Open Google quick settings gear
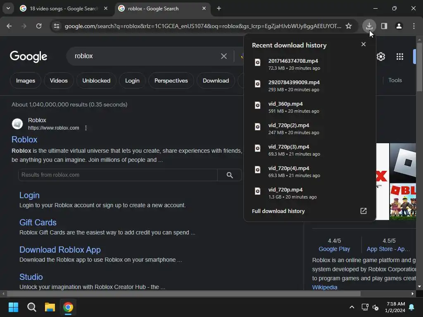423x317 pixels. (380, 57)
